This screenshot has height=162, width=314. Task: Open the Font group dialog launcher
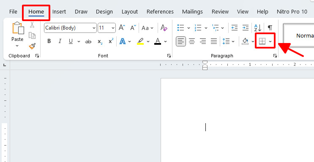coord(169,56)
